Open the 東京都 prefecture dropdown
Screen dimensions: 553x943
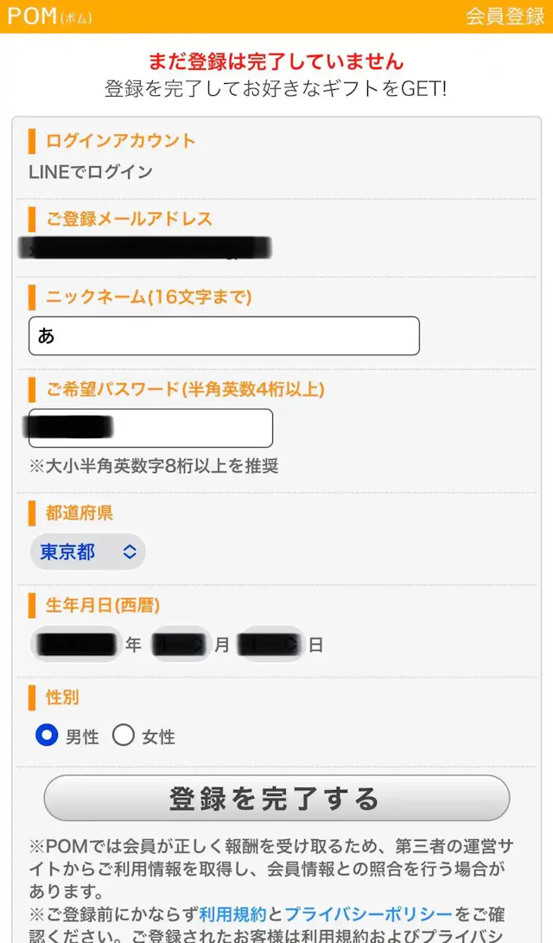tap(88, 551)
